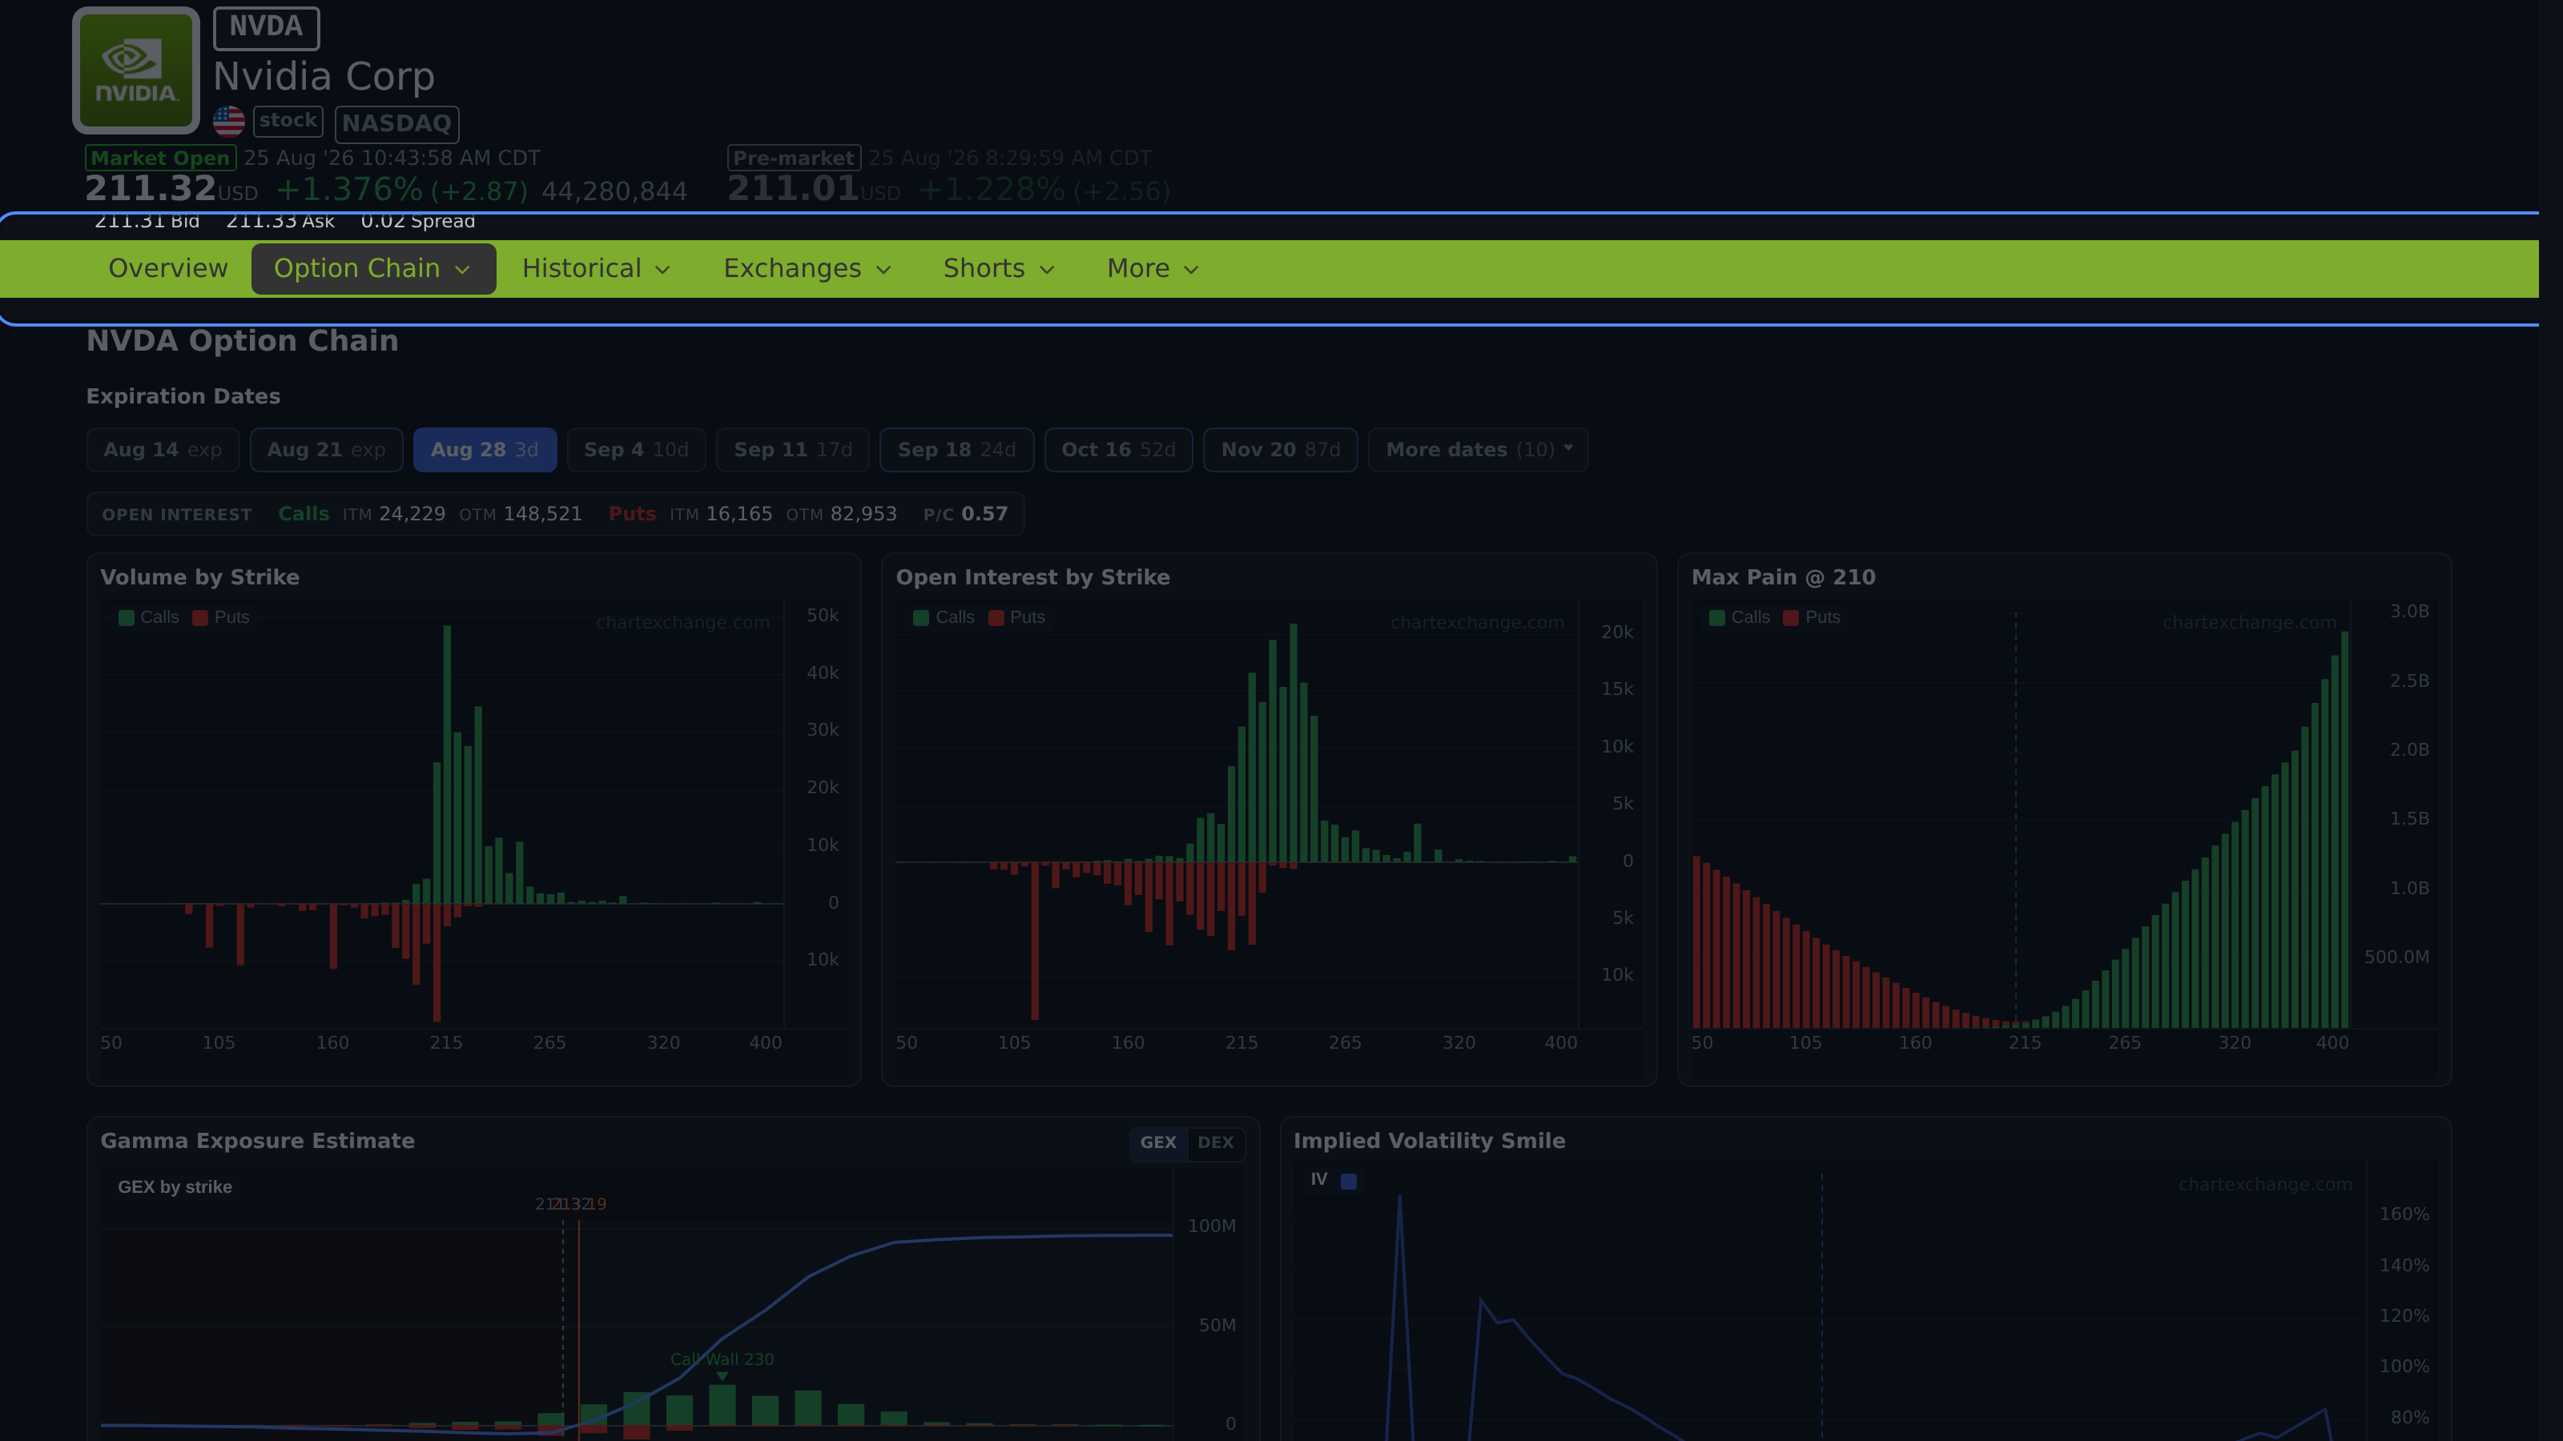Click the longest put bar in Open Interest chart
Screen dimensions: 2563x1441
click(x=1035, y=941)
